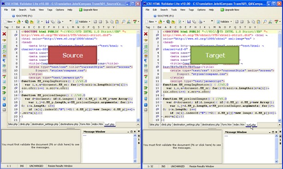283x169 pixels.
Task: Click the Open folder icon in left toolbar
Action: [19, 22]
